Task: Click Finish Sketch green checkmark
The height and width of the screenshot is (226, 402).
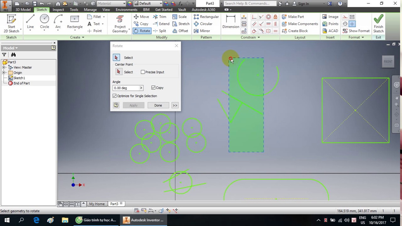Action: pyautogui.click(x=378, y=24)
